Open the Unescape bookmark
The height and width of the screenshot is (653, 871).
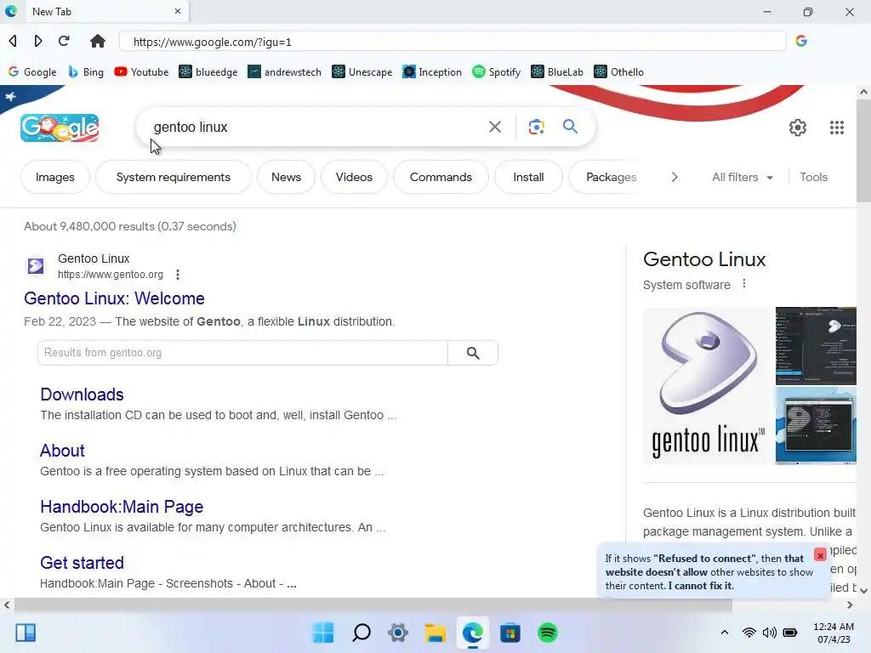[361, 72]
